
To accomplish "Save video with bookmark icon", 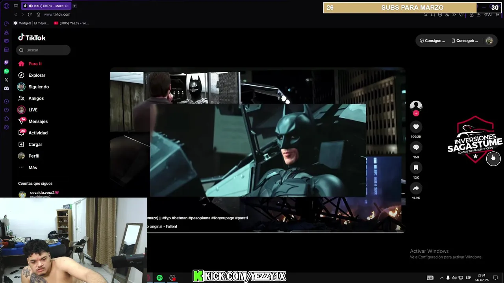I will pyautogui.click(x=416, y=167).
